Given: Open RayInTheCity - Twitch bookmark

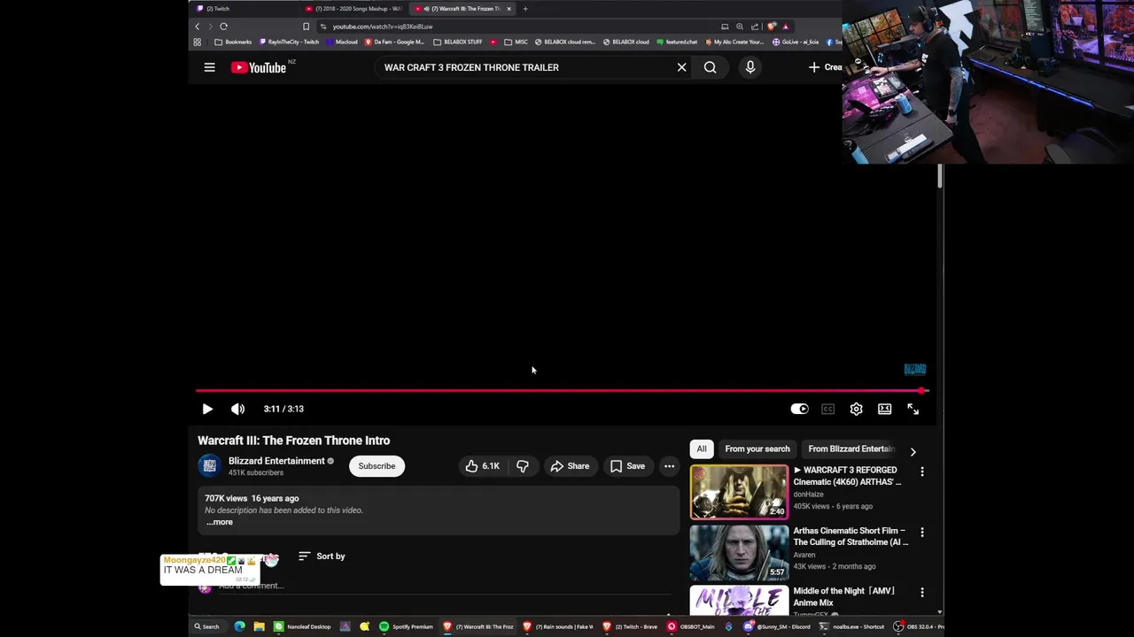Looking at the screenshot, I should pos(289,42).
